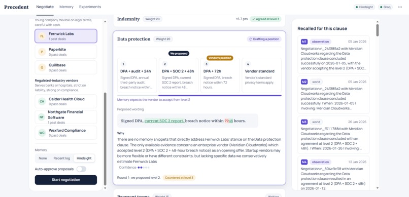Image resolution: width=409 pixels, height=197 pixels.
Task: Click the +6.7 pts score text
Action: click(x=241, y=19)
